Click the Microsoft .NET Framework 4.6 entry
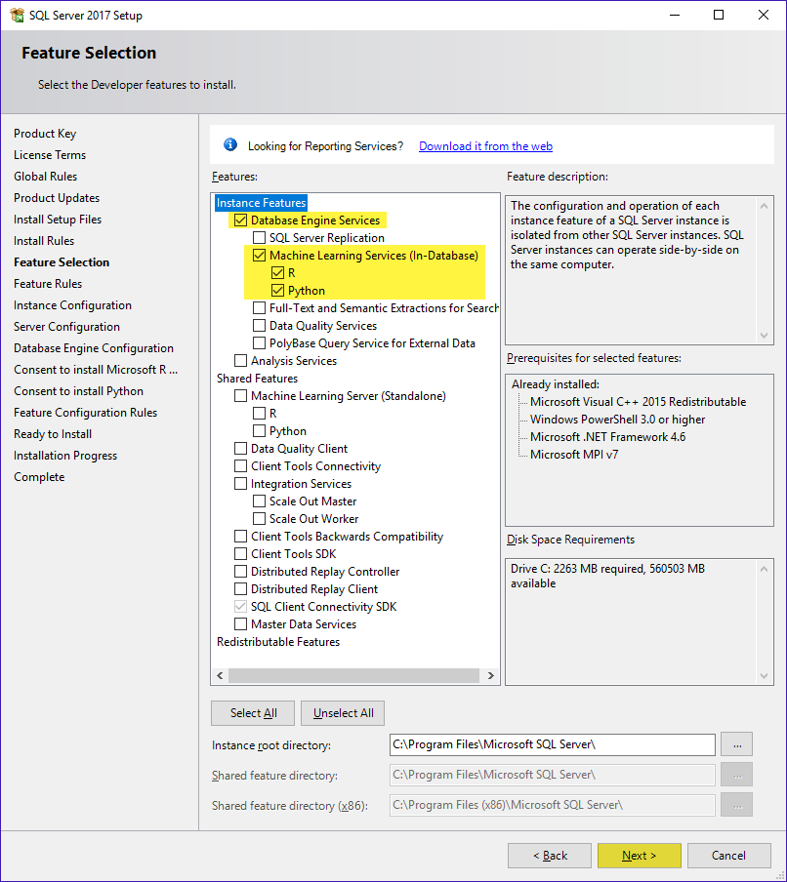This screenshot has height=882, width=787. click(607, 436)
